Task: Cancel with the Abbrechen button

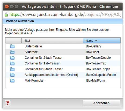Action: (x=101, y=103)
